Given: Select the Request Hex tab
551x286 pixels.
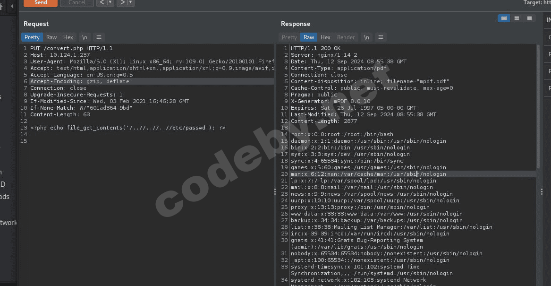Looking at the screenshot, I should pos(68,37).
